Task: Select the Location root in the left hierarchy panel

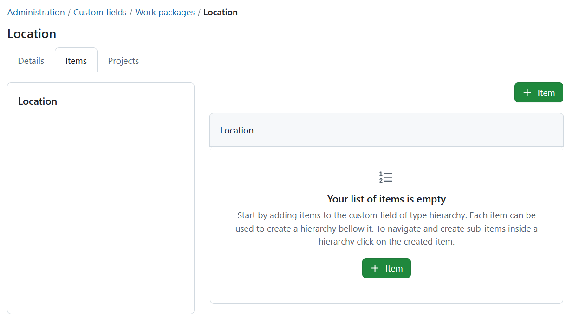Action: pos(38,101)
